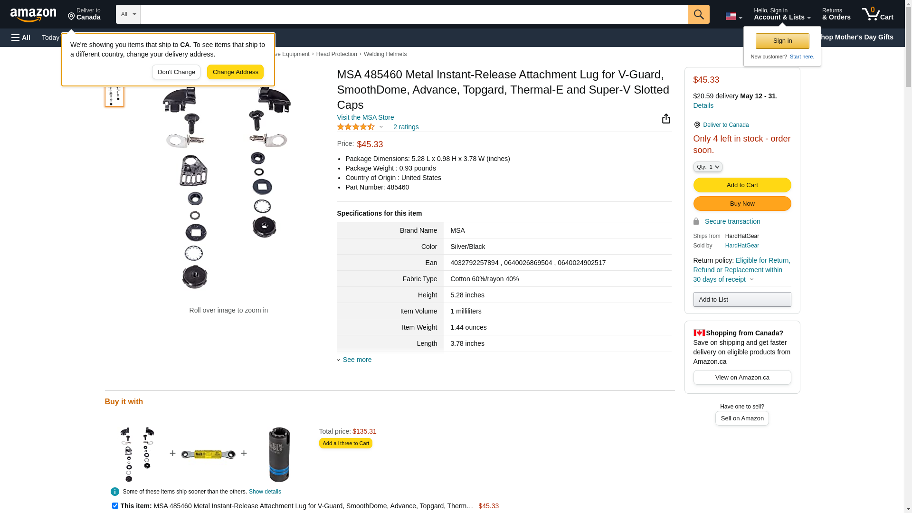The width and height of the screenshot is (912, 513).
Task: Open the All hamburger menu
Action: pyautogui.click(x=21, y=38)
